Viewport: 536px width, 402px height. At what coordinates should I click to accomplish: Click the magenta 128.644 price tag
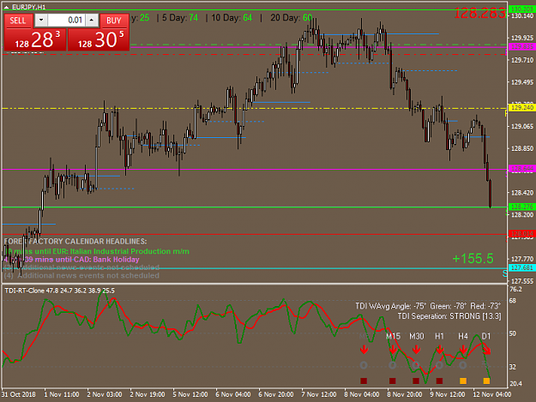(521, 169)
